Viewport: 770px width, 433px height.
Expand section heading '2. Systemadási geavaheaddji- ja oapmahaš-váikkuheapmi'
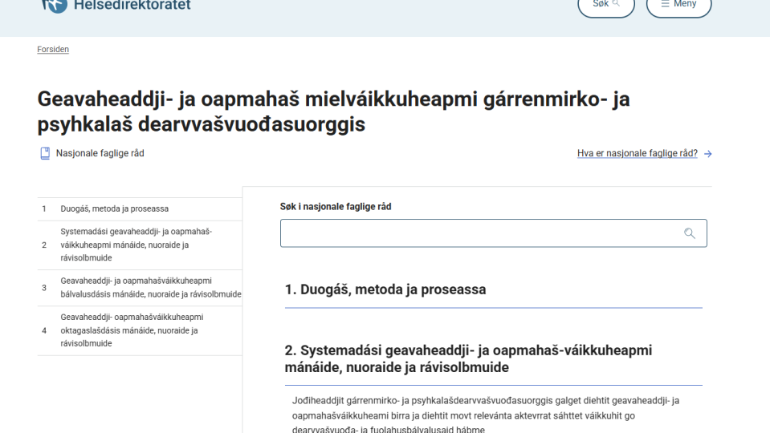click(x=468, y=358)
